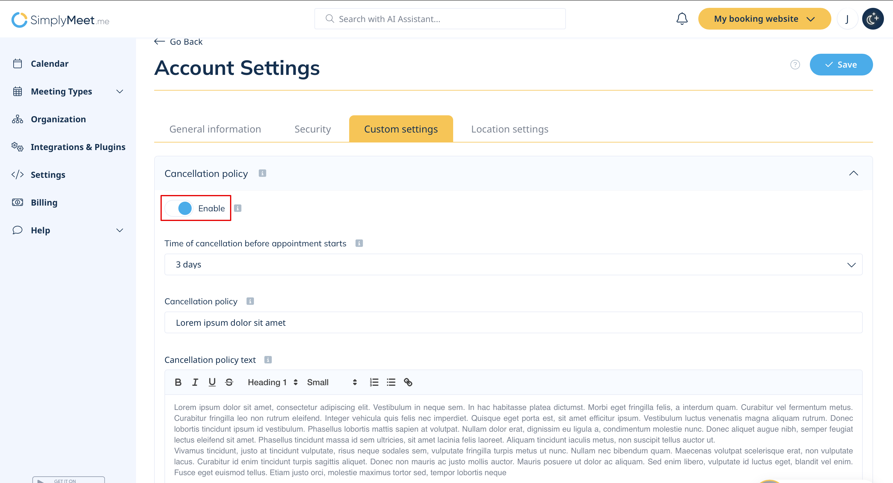Toggle dark mode moon icon
This screenshot has width=893, height=483.
pyautogui.click(x=872, y=19)
